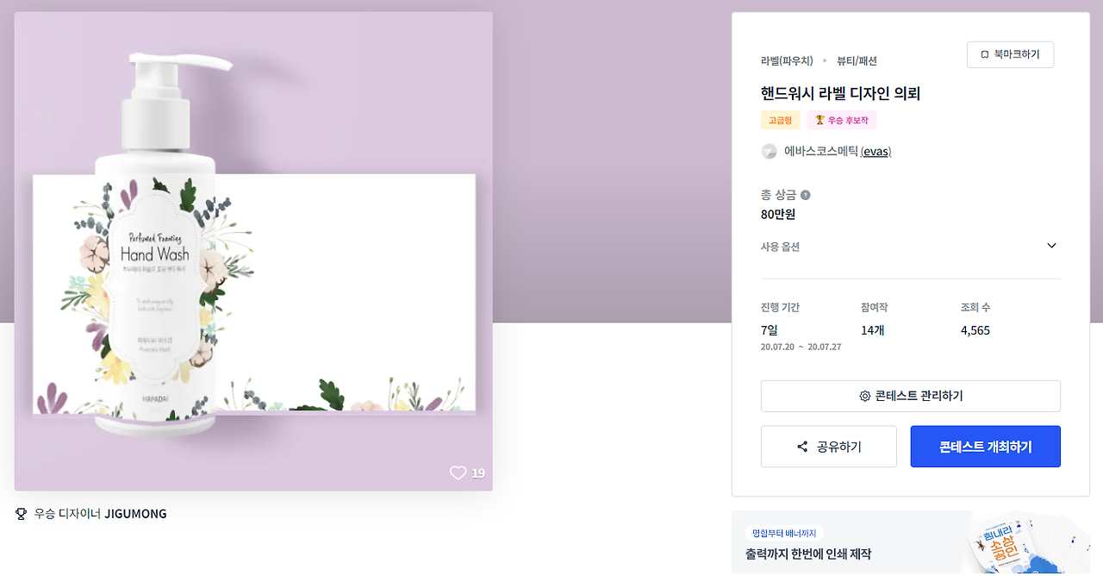Open the 뷰티/패션 category

pos(857,60)
